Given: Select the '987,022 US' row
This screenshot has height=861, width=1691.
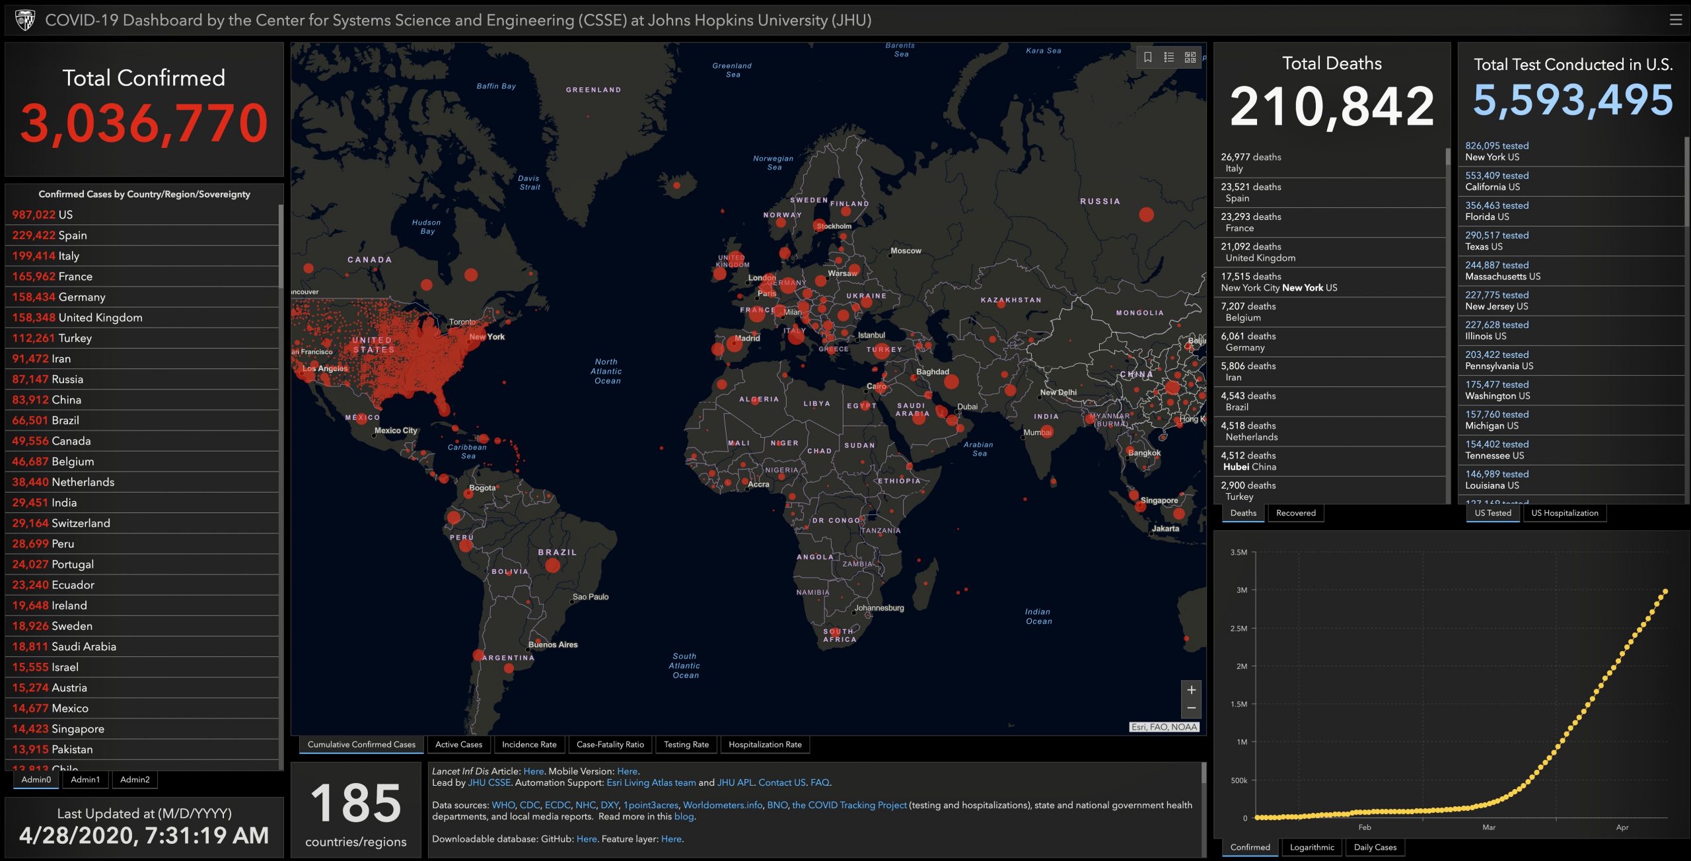Looking at the screenshot, I should [x=141, y=215].
